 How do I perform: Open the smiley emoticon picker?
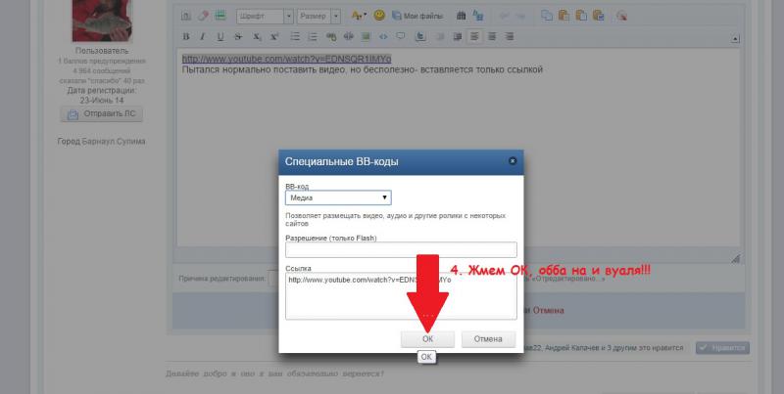tap(379, 16)
